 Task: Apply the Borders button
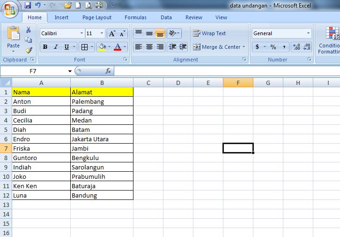point(84,47)
